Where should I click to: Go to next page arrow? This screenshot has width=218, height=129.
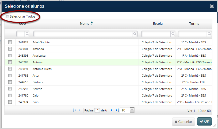[112, 110]
